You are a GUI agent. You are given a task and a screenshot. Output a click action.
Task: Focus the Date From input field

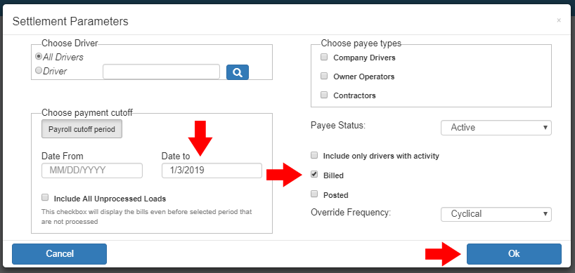click(x=92, y=171)
